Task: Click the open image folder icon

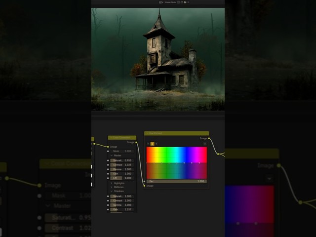Action: tap(185, 2)
